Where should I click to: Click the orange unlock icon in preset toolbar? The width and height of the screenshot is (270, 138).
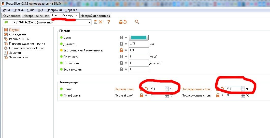click(x=121, y=22)
